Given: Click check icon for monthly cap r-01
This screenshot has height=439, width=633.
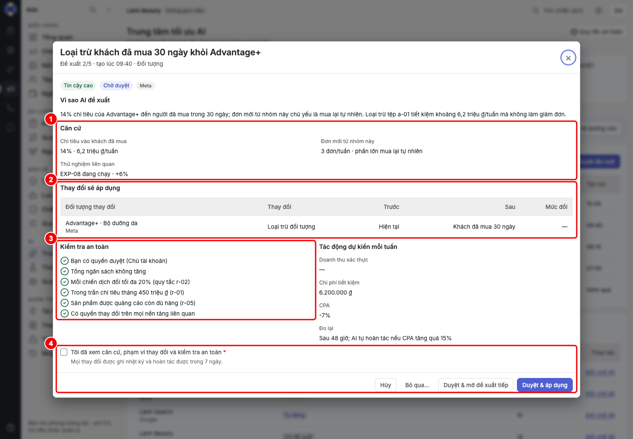Looking at the screenshot, I should 65,292.
